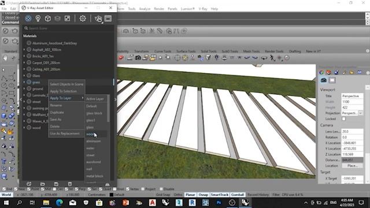
Task: Click the black Default layer color swatch
Action: [x=112, y=195]
